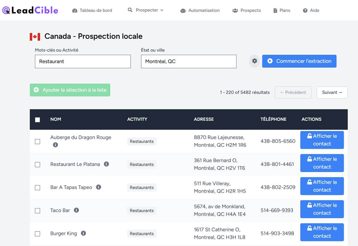Toggle the select-all checkbox in table header

[x=38, y=119]
